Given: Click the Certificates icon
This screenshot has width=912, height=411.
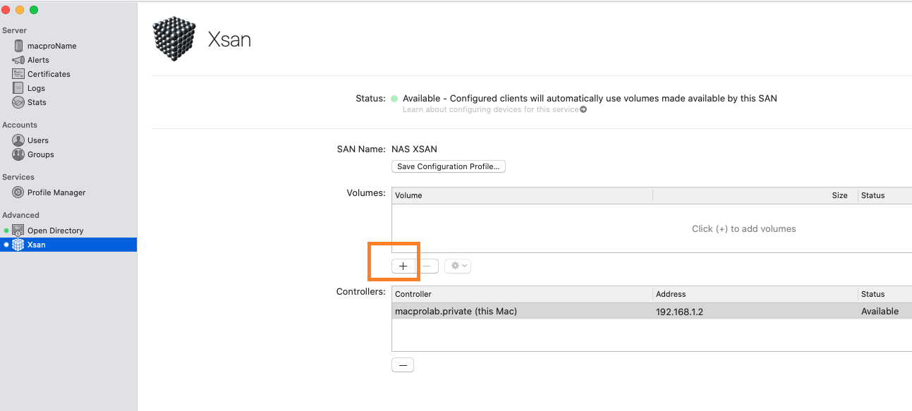Looking at the screenshot, I should tap(18, 74).
